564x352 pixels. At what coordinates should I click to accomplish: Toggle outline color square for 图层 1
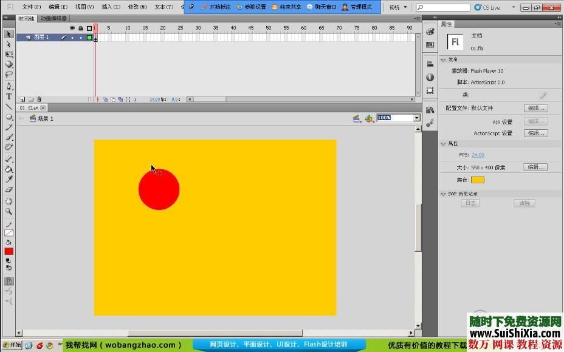89,38
